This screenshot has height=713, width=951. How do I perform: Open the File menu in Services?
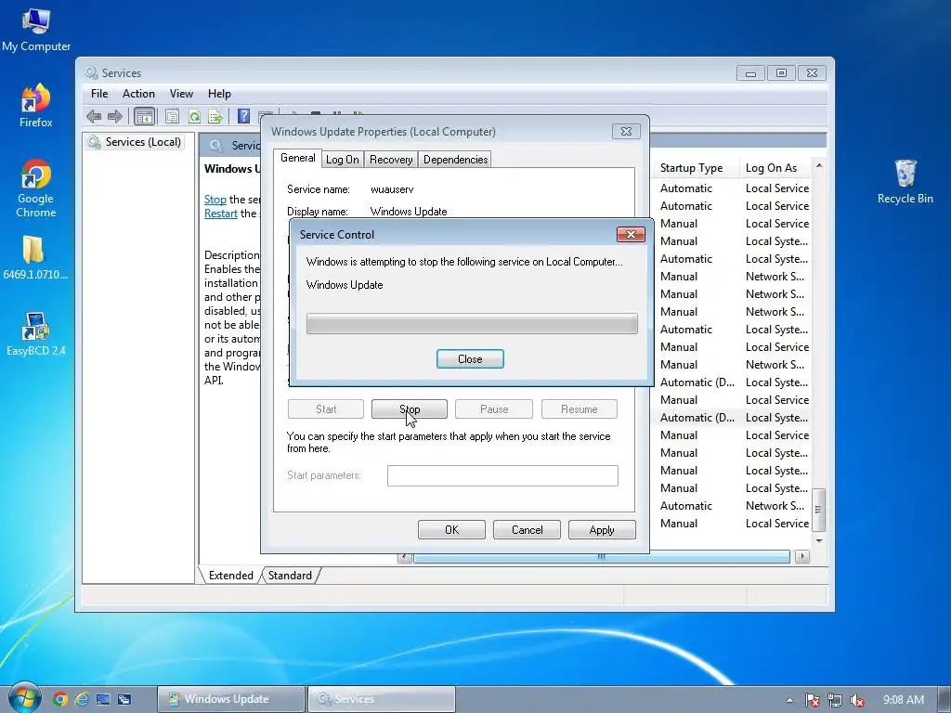coord(99,94)
